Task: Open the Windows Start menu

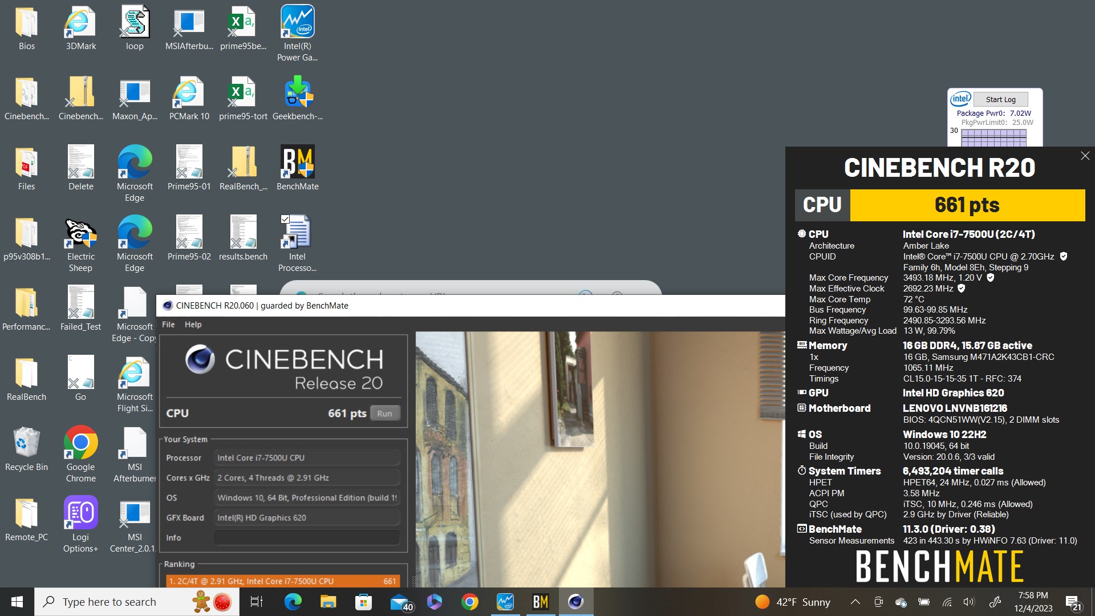Action: [x=17, y=602]
